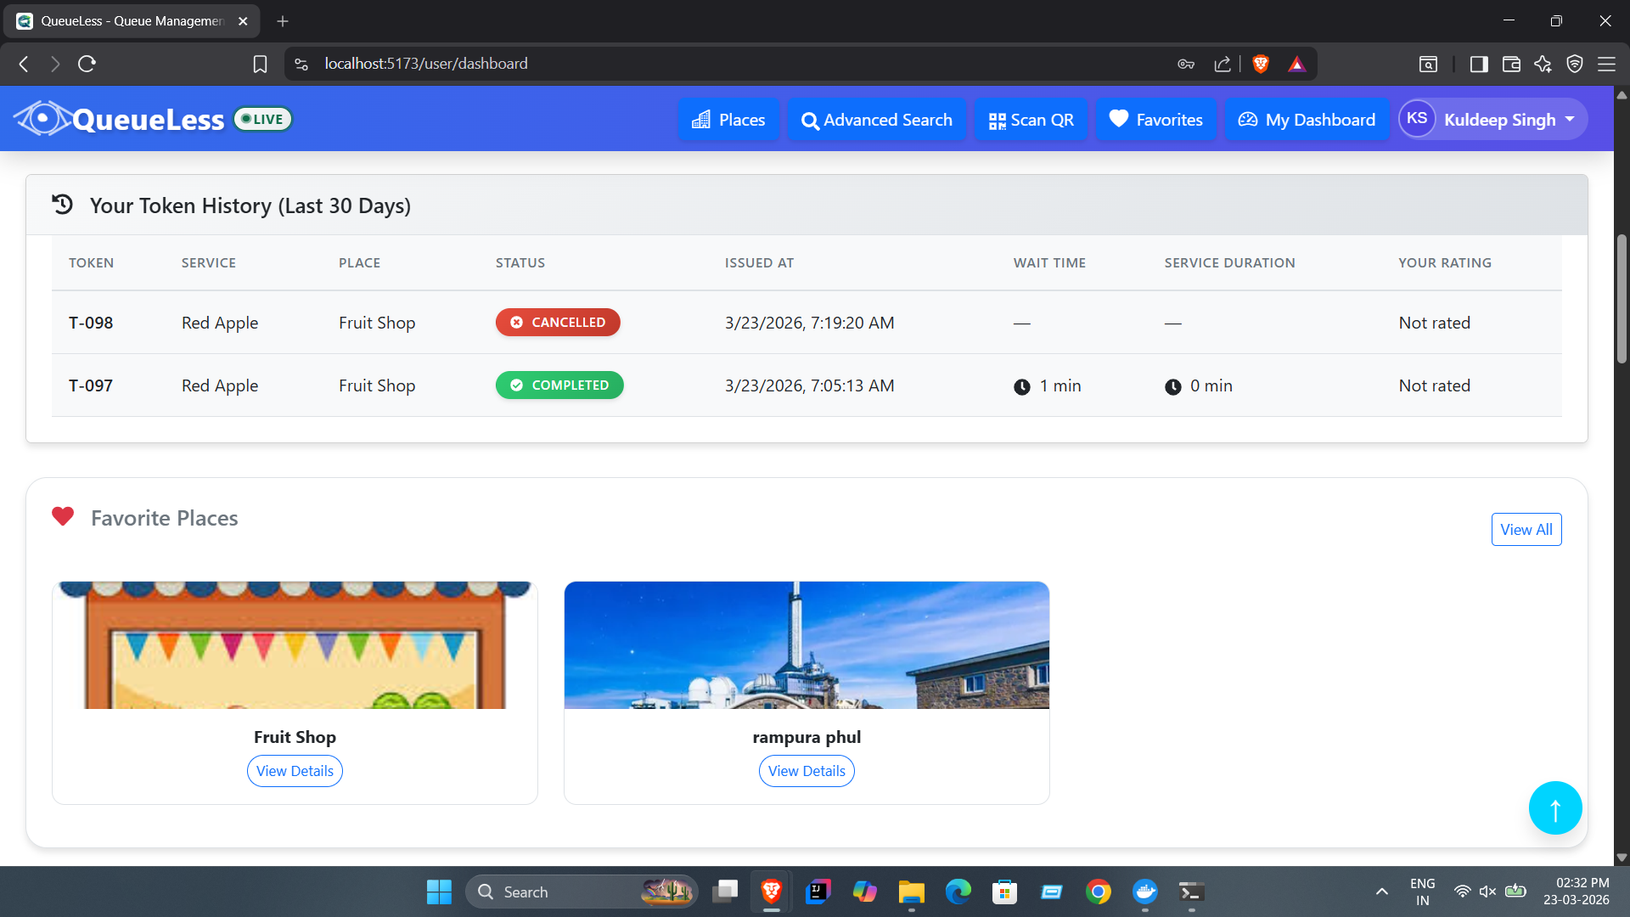Expand the Kuldeep Singh user menu
The width and height of the screenshot is (1630, 917).
(x=1493, y=120)
